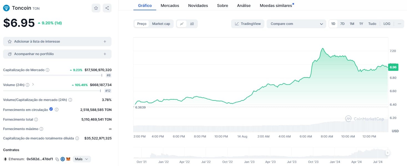Image resolution: width=407 pixels, height=166 pixels.
Task: Open the Mercados tab
Action: click(170, 6)
